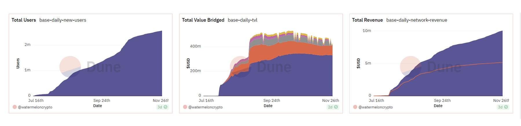Click the author avatar under Total Value Bridged
The height and width of the screenshot is (126, 521).
pos(185,107)
